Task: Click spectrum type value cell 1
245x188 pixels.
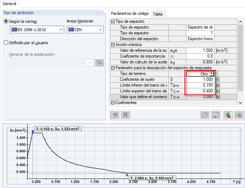Action: [x=200, y=33]
